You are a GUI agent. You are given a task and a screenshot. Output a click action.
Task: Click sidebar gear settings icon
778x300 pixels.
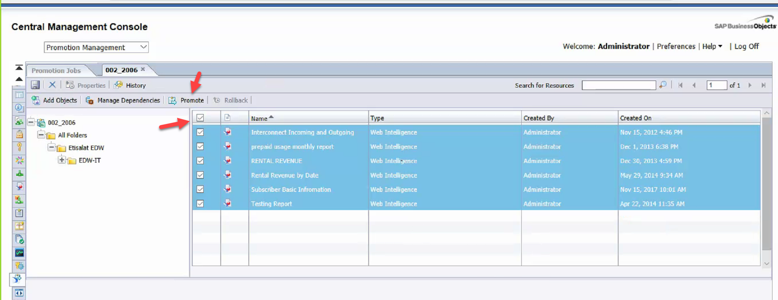[x=19, y=266]
